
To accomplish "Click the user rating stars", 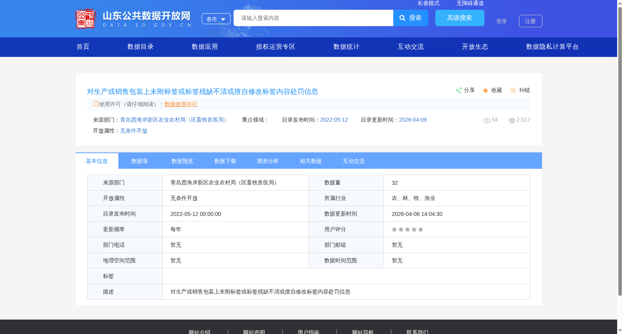I will 407,230.
